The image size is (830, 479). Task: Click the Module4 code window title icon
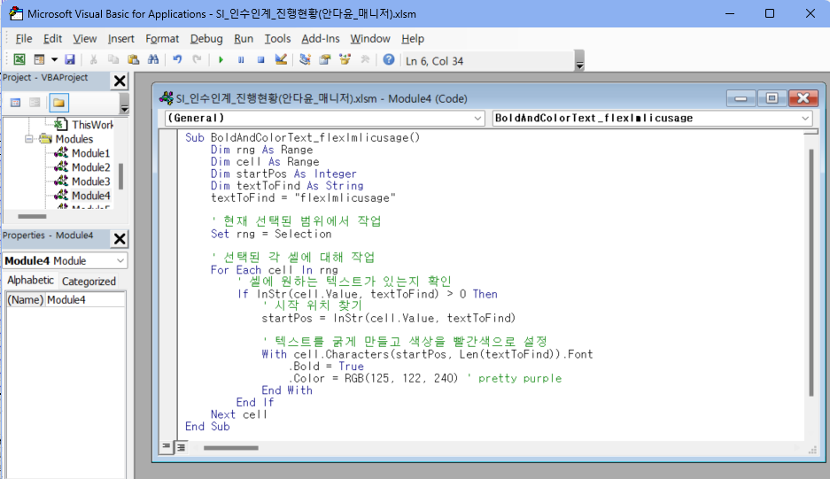(x=167, y=98)
